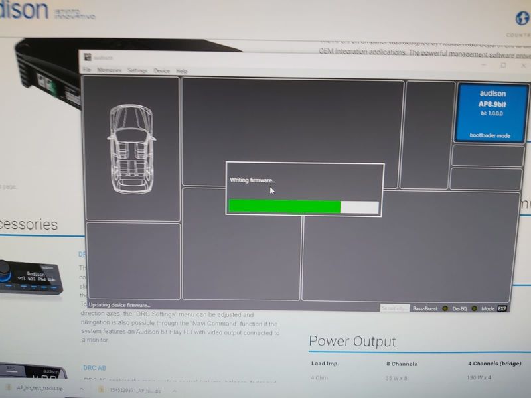Toggle the De-EQ indicator

[x=474, y=308]
